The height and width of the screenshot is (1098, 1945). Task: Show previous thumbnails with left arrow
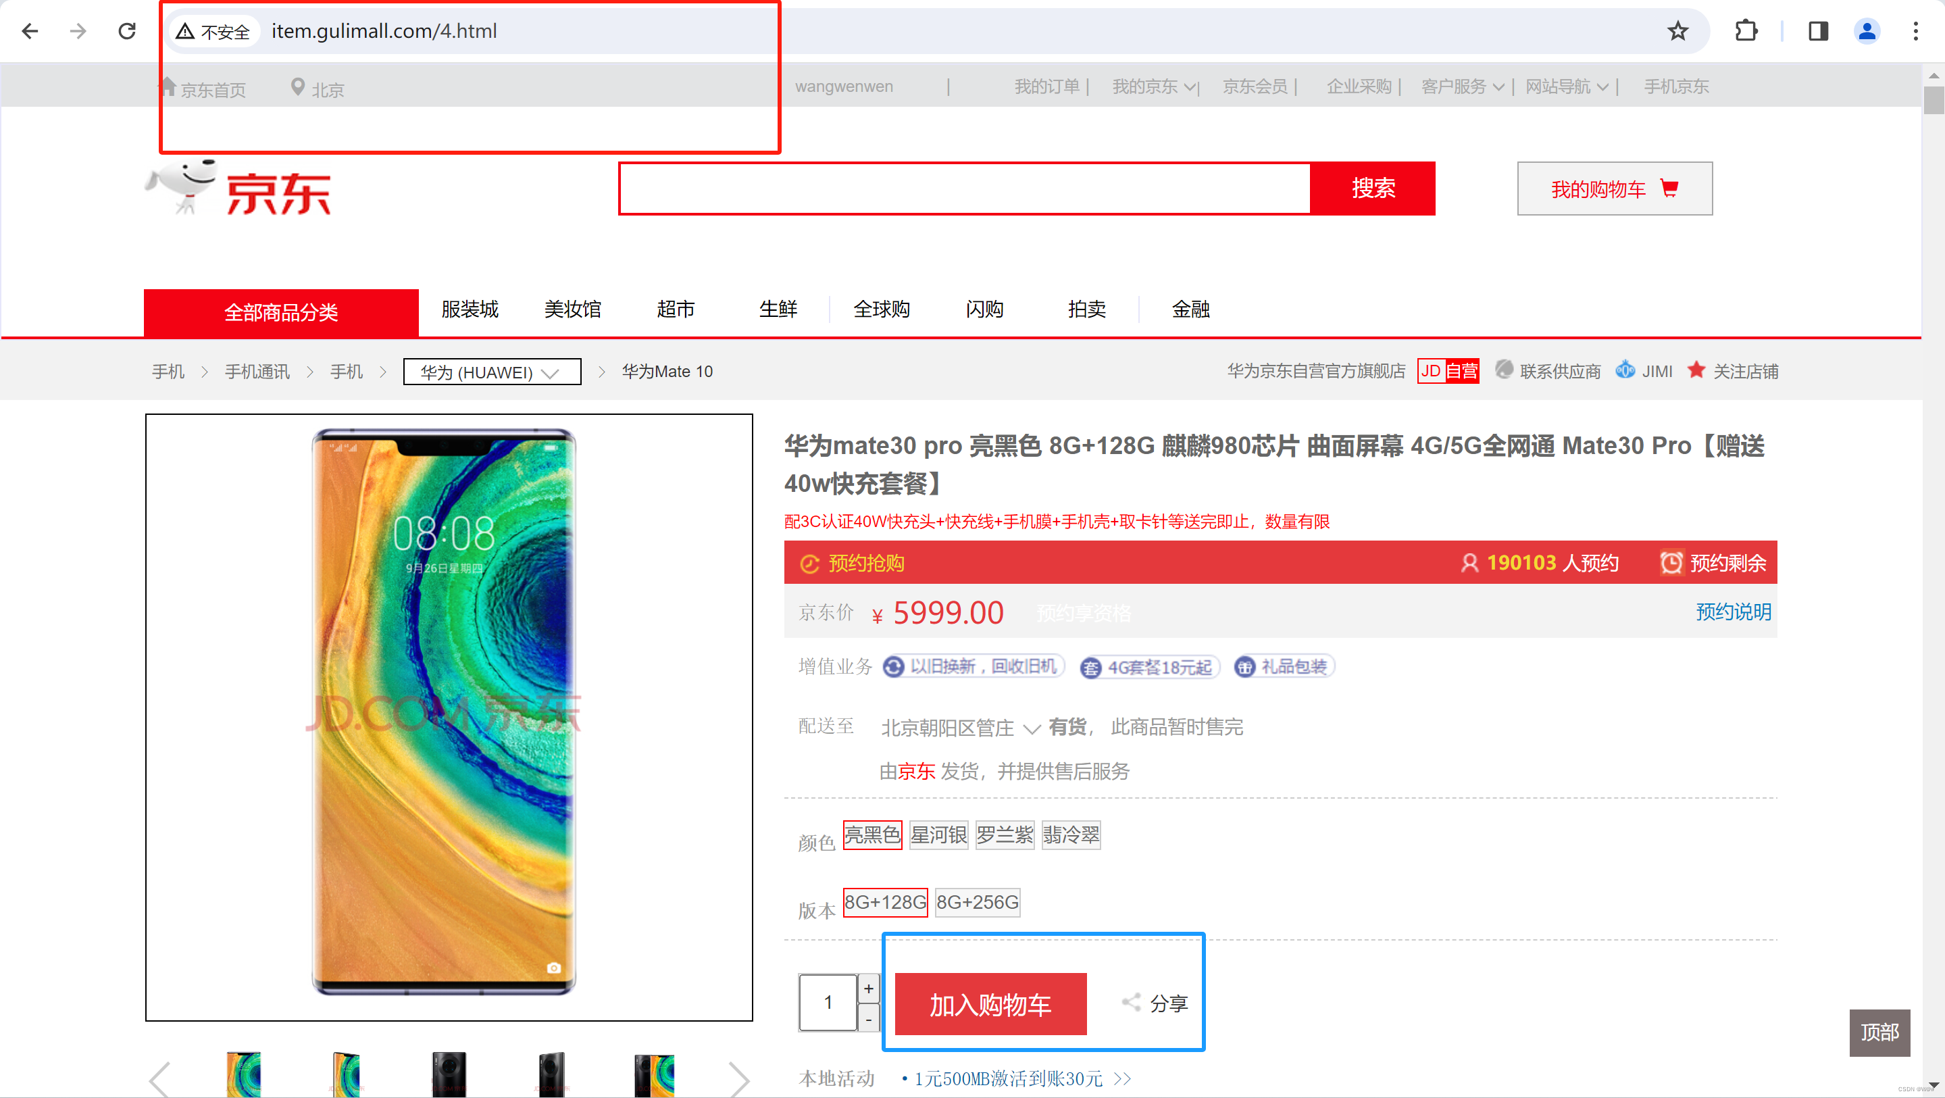(159, 1078)
